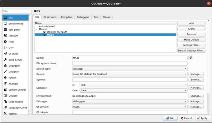
Task: Open the Debugger bug icon
Action: tap(5, 66)
